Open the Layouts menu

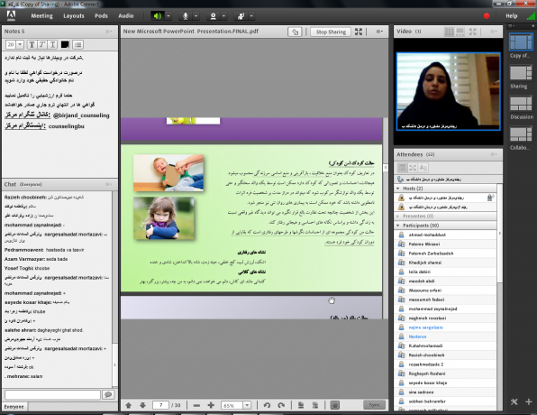click(x=74, y=15)
